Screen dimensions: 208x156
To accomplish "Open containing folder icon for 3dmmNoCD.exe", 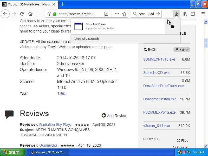I will (x=172, y=26).
